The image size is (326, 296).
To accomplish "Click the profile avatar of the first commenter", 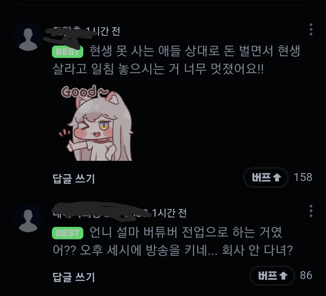I will (28, 37).
